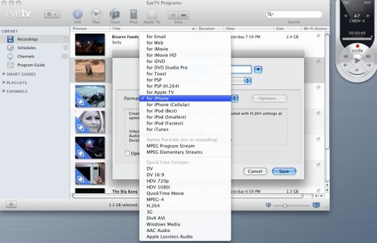Click fast-forward on the EyeTV remote
Screen dimensions: 377x243
click(x=368, y=56)
